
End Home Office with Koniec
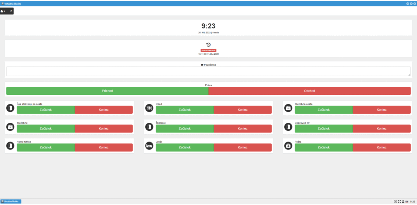pyautogui.click(x=104, y=147)
